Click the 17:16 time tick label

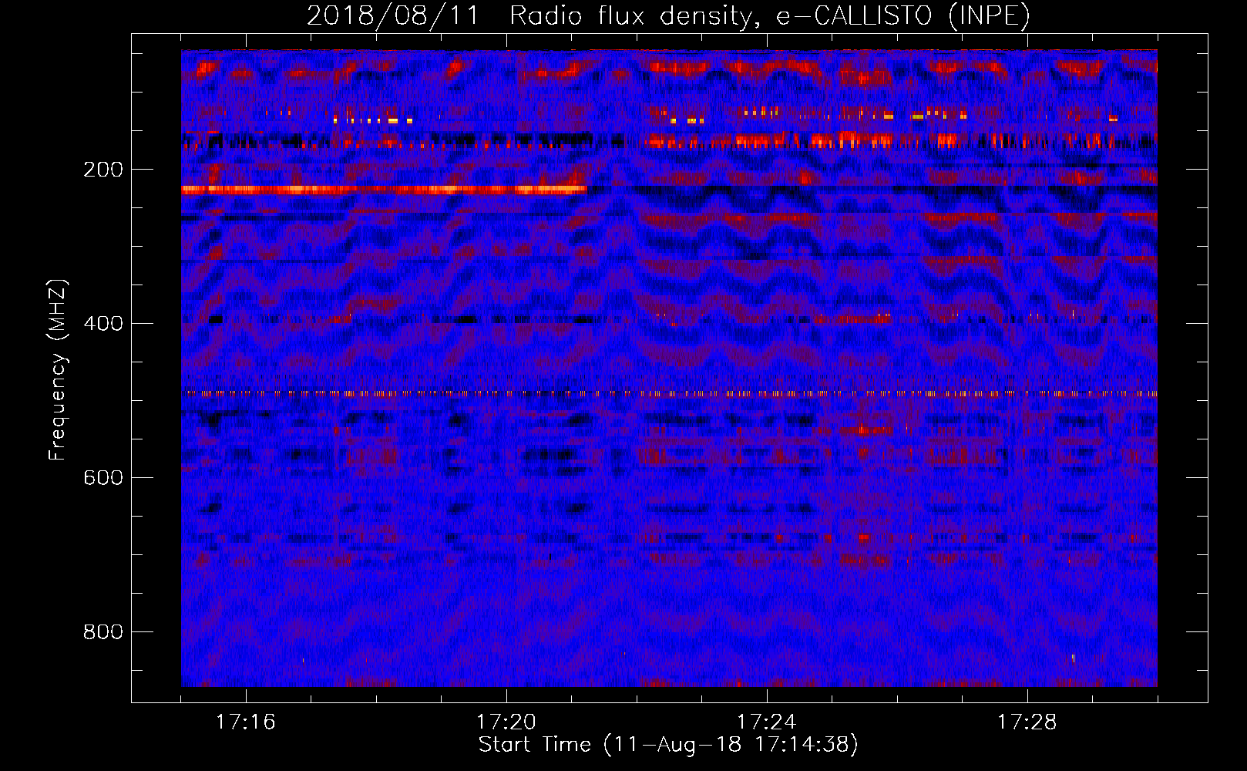246,722
